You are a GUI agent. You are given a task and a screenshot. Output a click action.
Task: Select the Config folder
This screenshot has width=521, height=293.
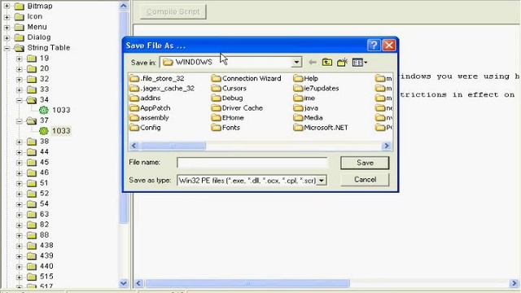pos(145,128)
